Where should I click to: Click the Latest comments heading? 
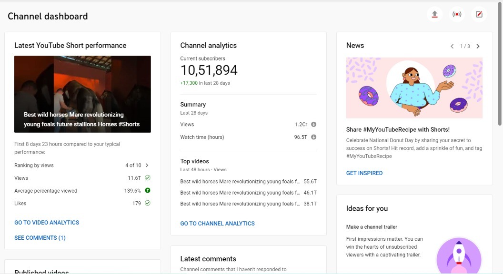click(208, 259)
